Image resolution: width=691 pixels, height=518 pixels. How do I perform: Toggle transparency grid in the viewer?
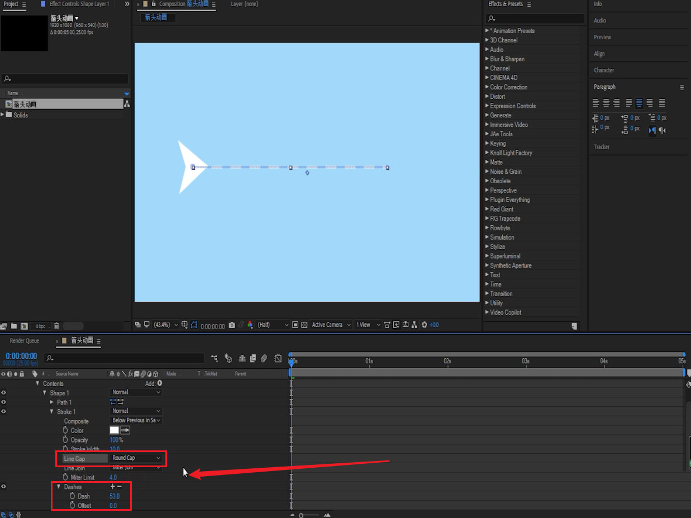click(x=304, y=325)
